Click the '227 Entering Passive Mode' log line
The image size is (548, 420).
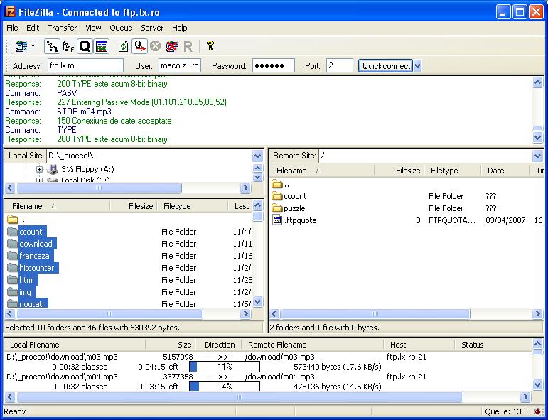click(x=142, y=102)
